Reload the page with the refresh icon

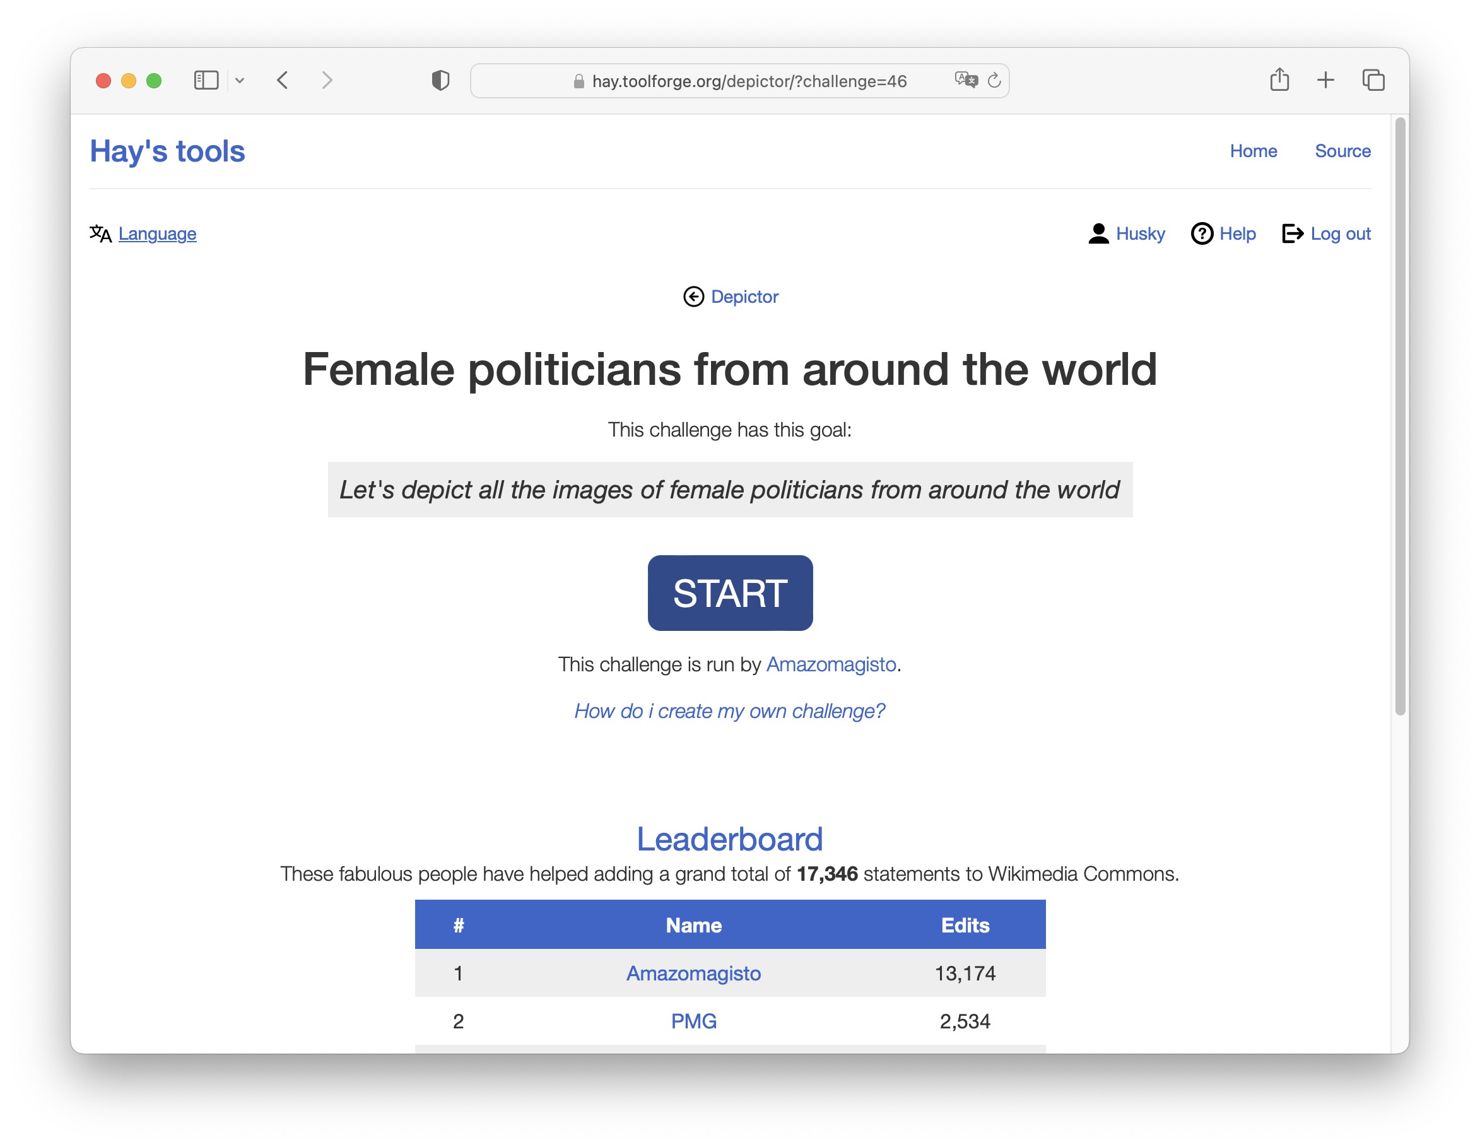coord(994,81)
